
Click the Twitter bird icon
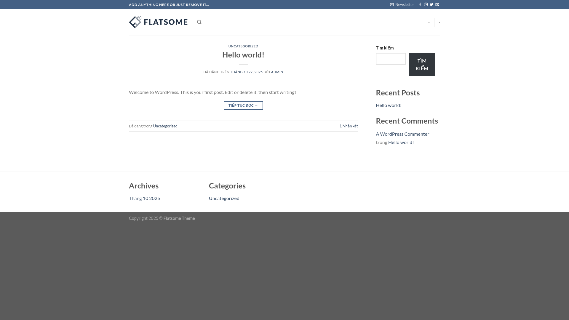pos(431,4)
